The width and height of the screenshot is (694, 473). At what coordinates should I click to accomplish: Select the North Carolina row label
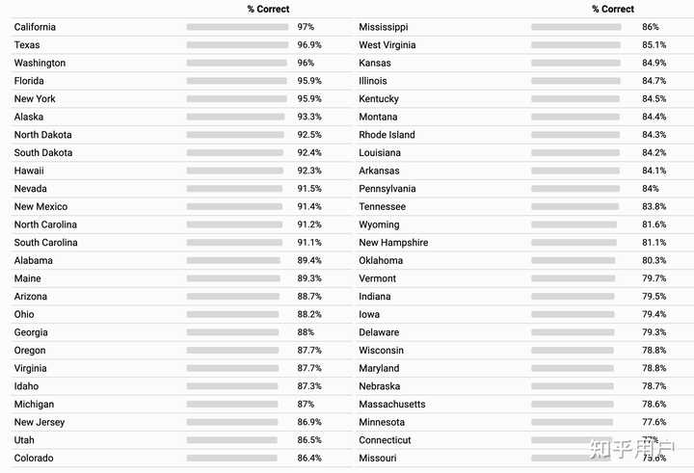[45, 224]
